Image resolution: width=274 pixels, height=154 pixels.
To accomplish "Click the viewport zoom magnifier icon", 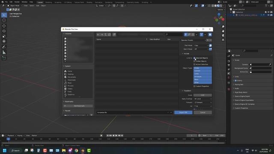I will [223, 27].
